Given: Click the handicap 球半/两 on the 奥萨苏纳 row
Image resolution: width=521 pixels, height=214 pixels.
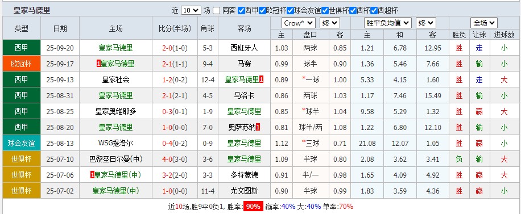Looking at the screenshot, I should [311, 127].
